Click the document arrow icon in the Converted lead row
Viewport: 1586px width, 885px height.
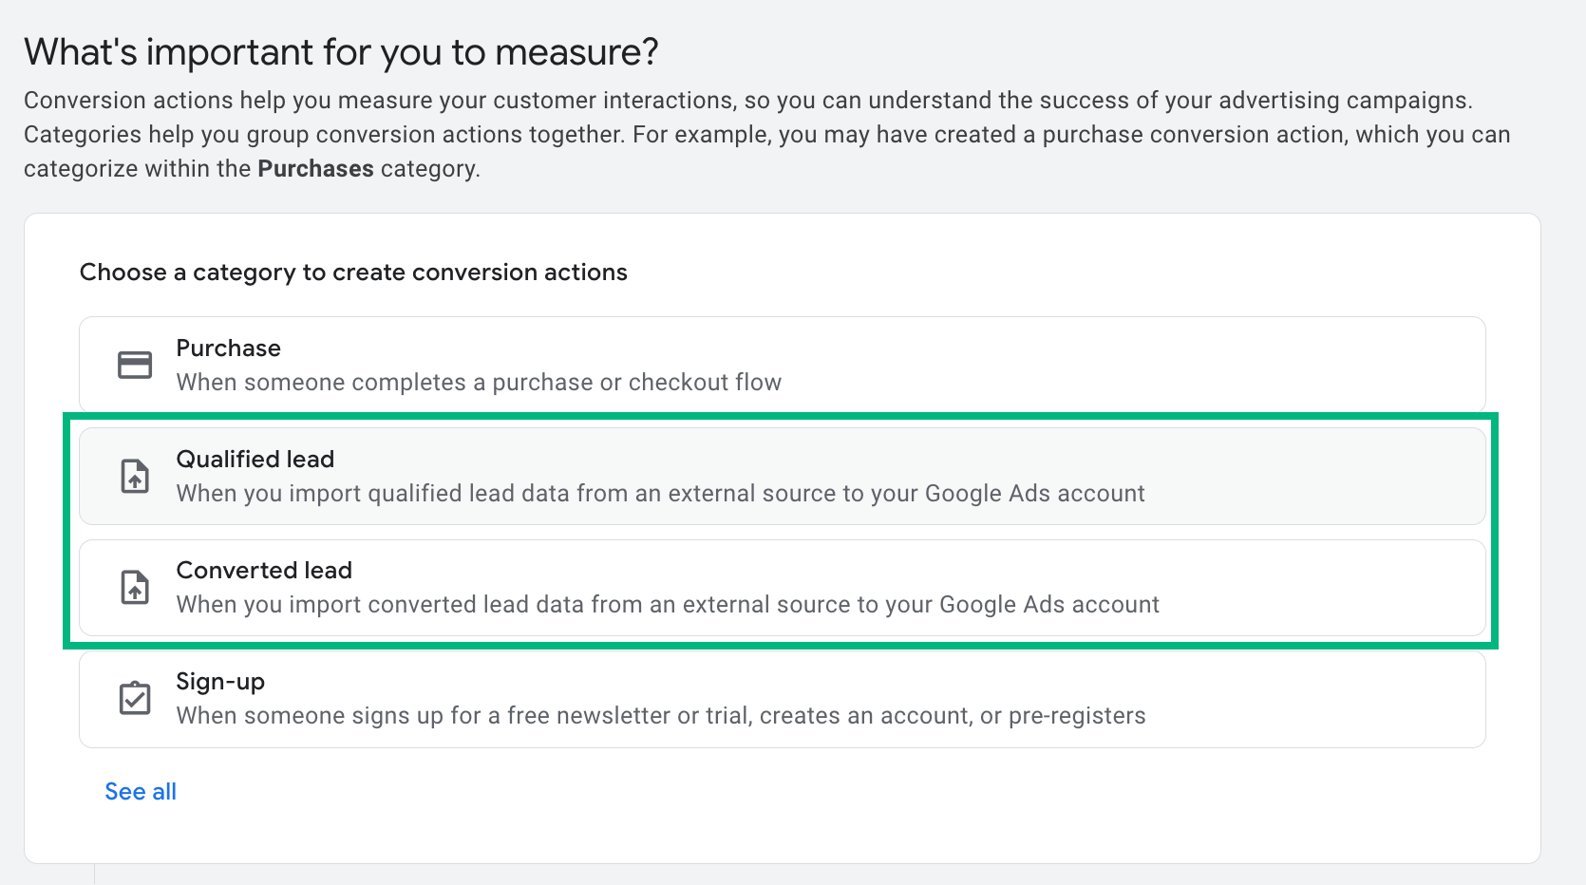tap(136, 587)
